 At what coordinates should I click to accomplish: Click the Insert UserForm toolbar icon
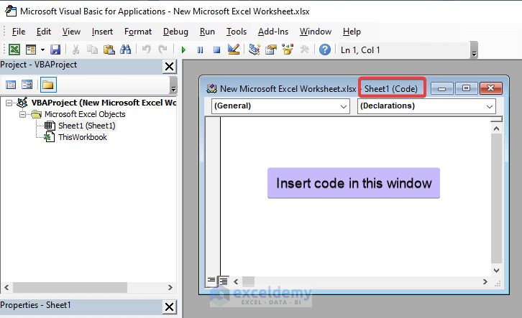[31, 50]
